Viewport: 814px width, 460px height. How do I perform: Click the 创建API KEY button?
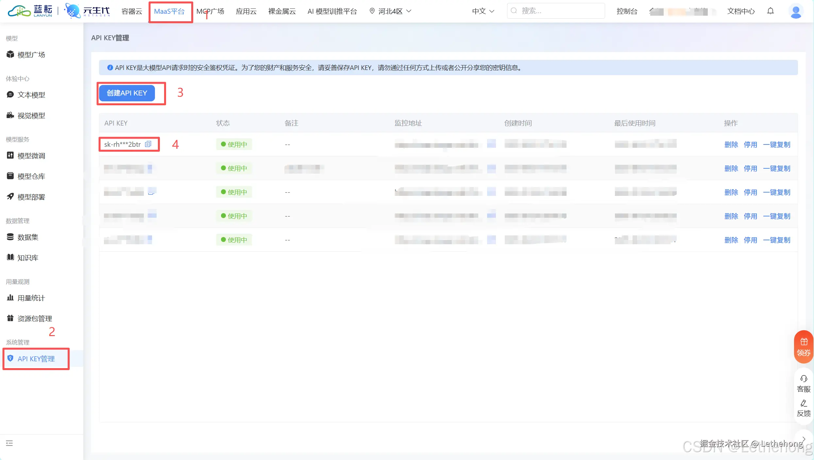pos(127,93)
